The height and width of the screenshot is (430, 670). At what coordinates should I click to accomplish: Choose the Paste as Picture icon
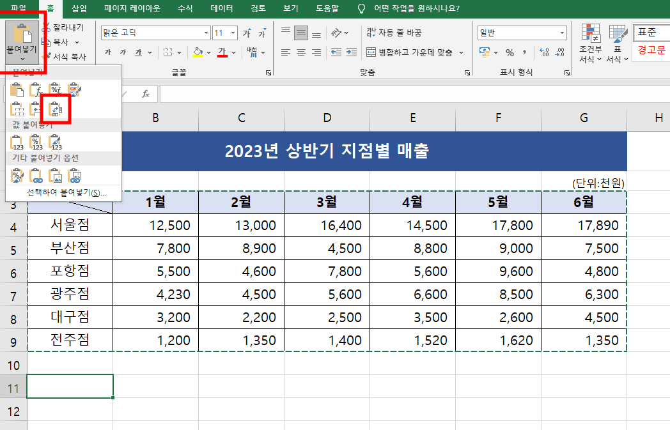point(55,176)
